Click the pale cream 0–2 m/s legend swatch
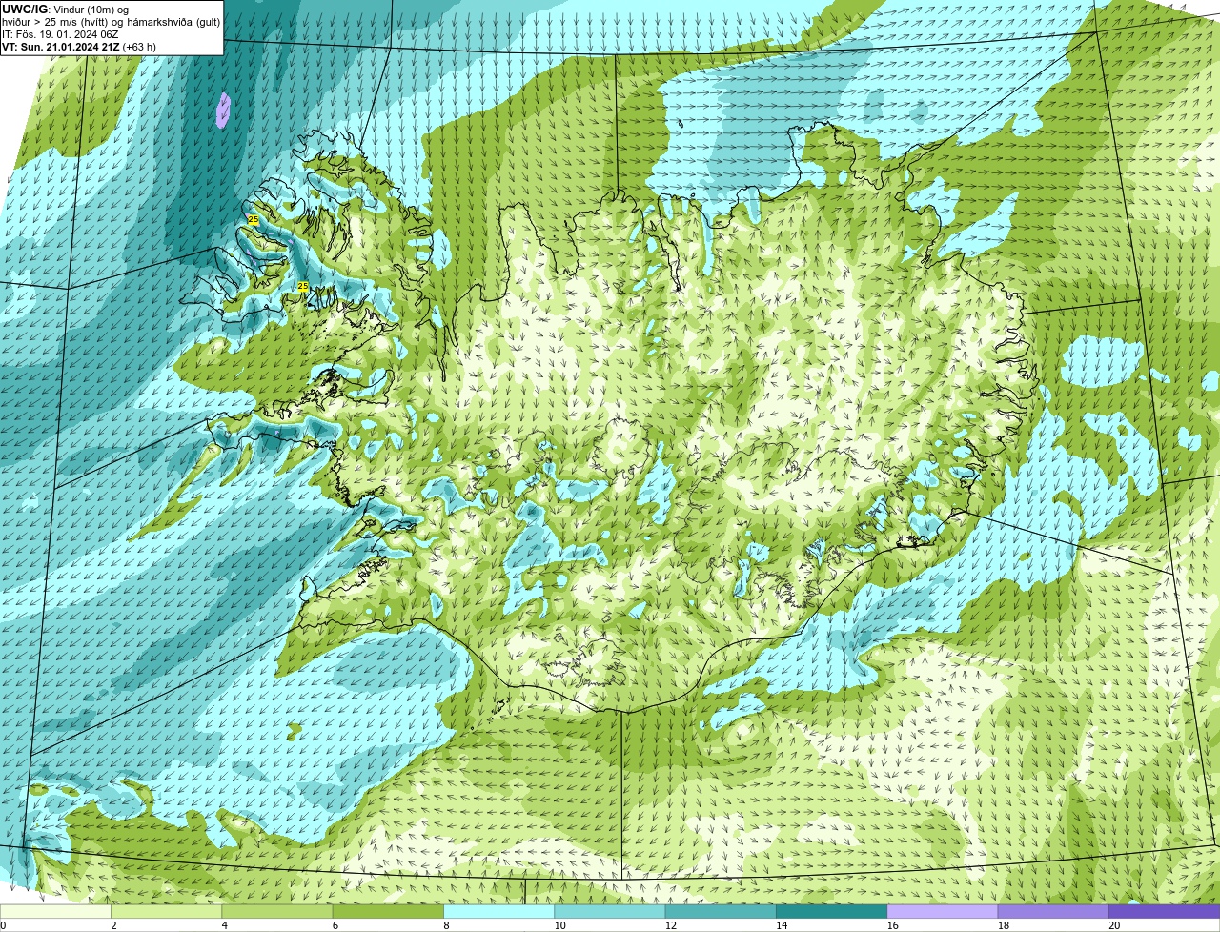Image resolution: width=1220 pixels, height=932 pixels. (55, 912)
